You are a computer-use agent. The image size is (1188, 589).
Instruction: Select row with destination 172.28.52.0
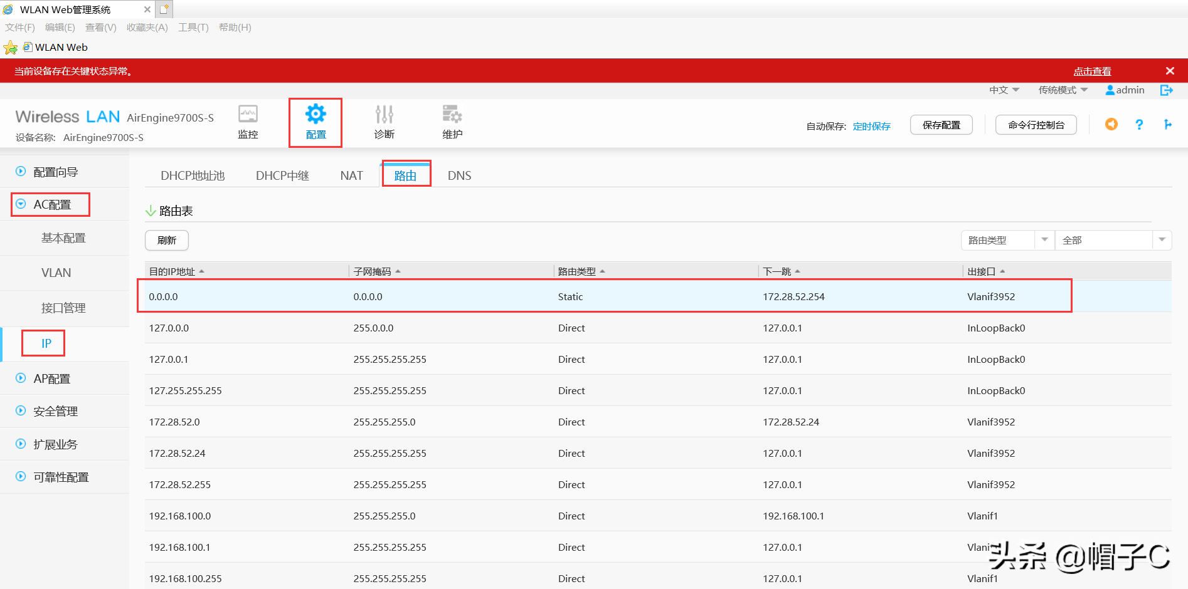[658, 422]
